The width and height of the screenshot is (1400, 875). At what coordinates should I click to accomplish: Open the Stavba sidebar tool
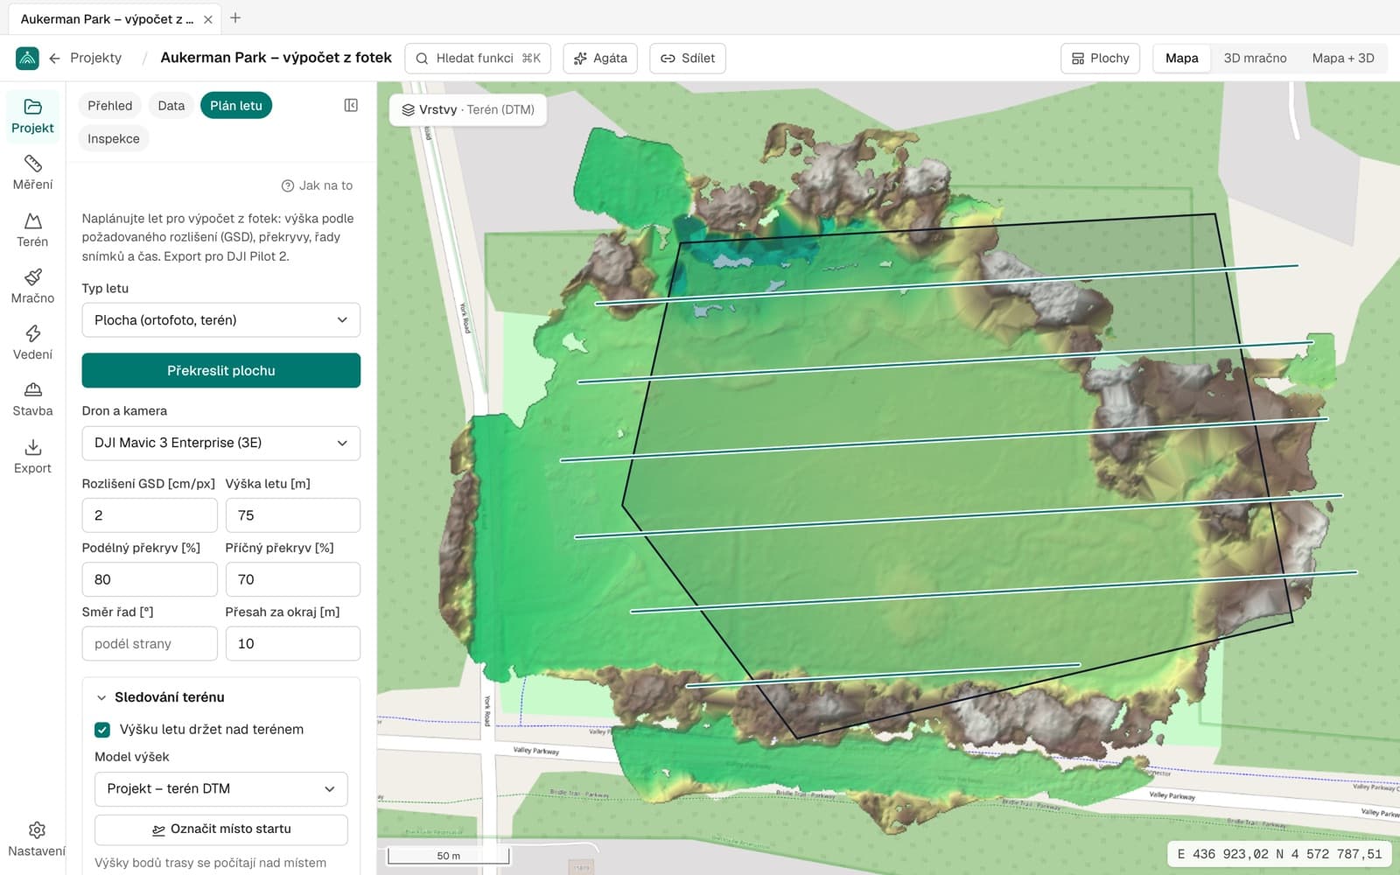(32, 400)
